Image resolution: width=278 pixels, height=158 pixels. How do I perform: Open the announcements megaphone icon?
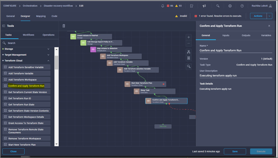tap(204, 6)
